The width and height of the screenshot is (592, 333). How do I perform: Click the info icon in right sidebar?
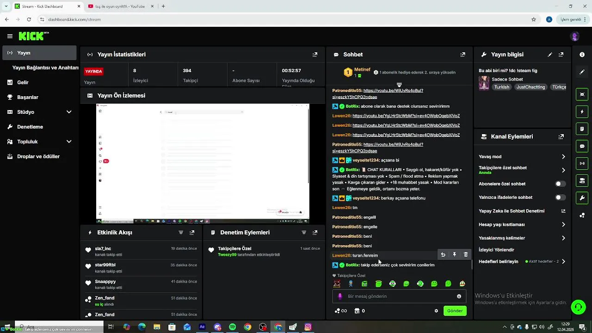pyautogui.click(x=582, y=55)
